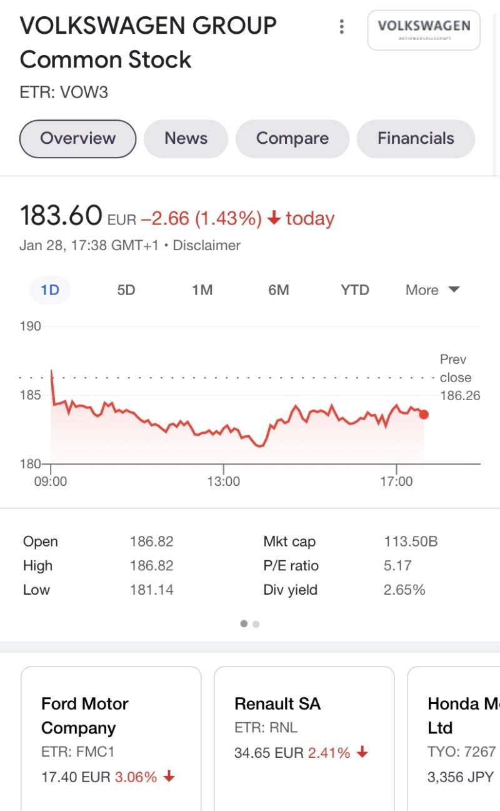Open the three-dot more options menu

341,27
